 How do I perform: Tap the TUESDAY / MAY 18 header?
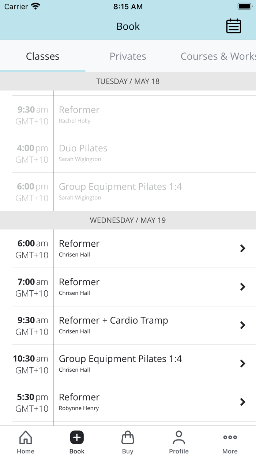coord(128,81)
